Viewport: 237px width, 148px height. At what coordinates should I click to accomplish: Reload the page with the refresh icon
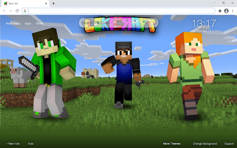[17, 11]
